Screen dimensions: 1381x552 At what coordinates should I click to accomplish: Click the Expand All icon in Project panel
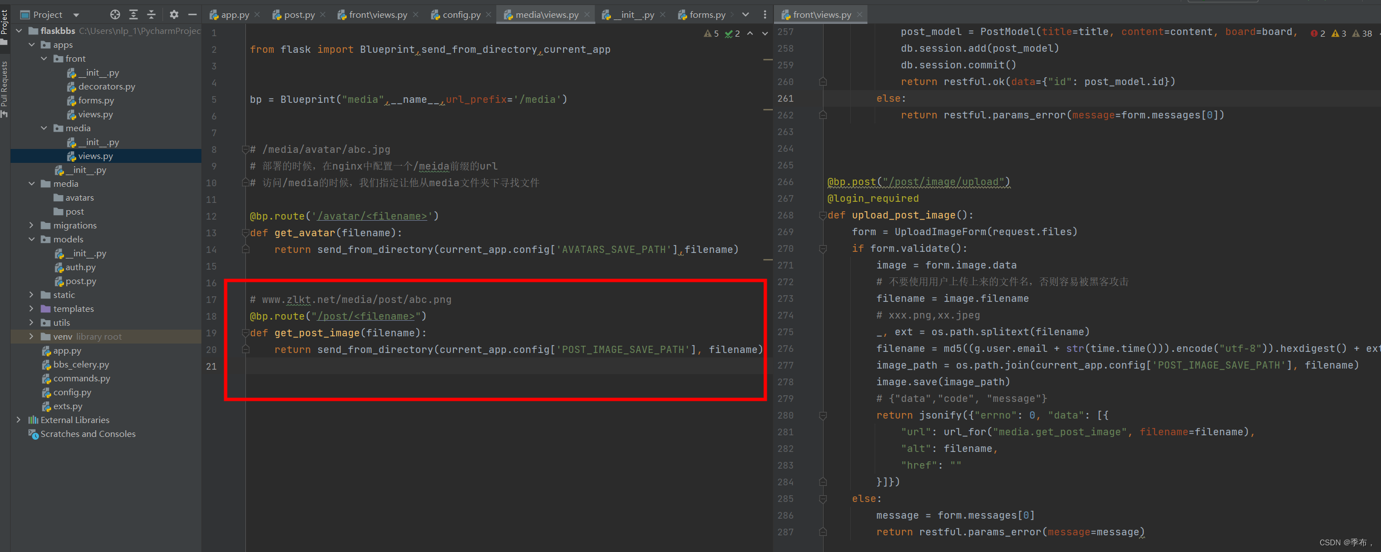pos(134,14)
